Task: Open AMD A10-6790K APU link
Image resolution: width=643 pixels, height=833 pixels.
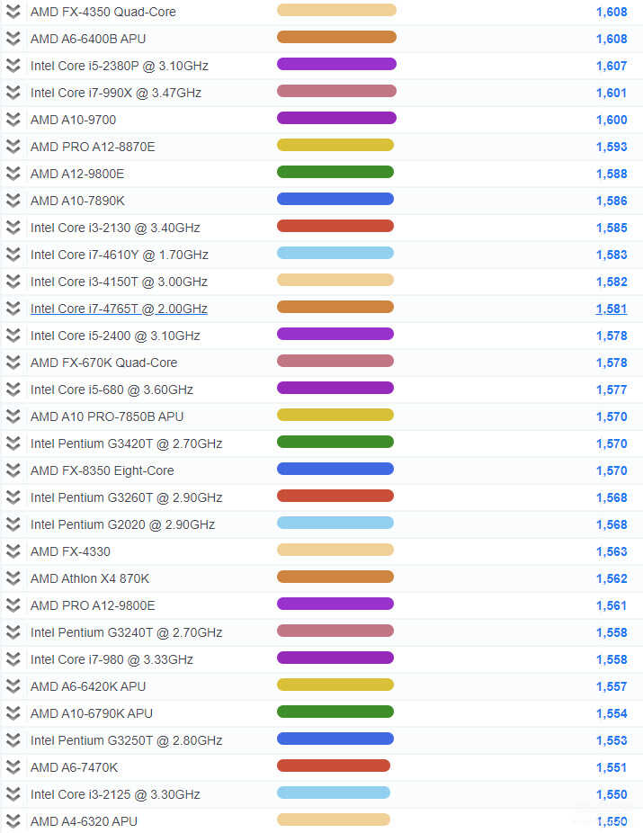Action: [x=92, y=713]
